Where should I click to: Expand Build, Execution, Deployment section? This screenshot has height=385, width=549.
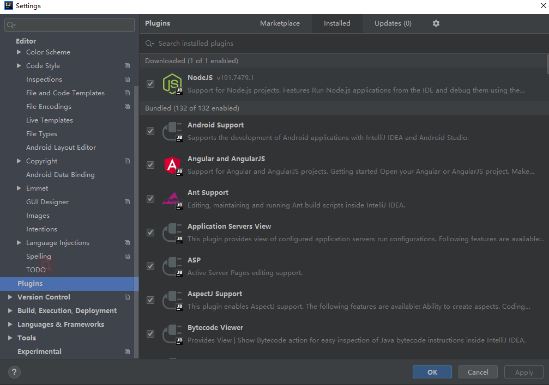tap(10, 310)
